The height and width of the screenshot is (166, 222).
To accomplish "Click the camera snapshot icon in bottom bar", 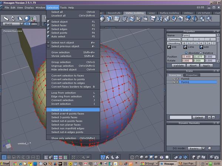I will click(x=216, y=157).
